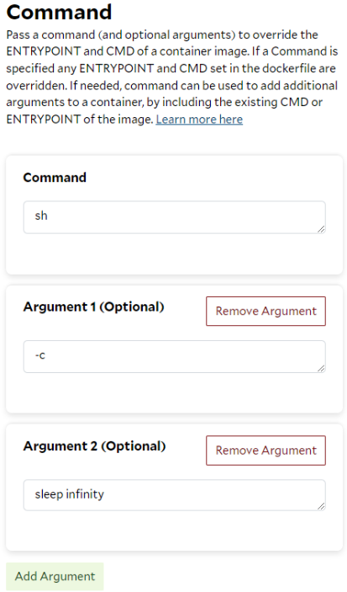Remove Argument 1 with its Remove Argument button
This screenshot has width=347, height=592.
click(x=266, y=311)
